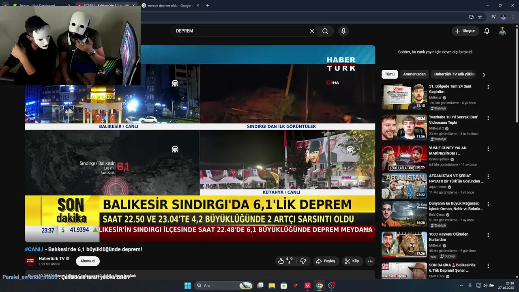Share the video with Paylaş
This screenshot has height=292, width=519.
(326, 261)
